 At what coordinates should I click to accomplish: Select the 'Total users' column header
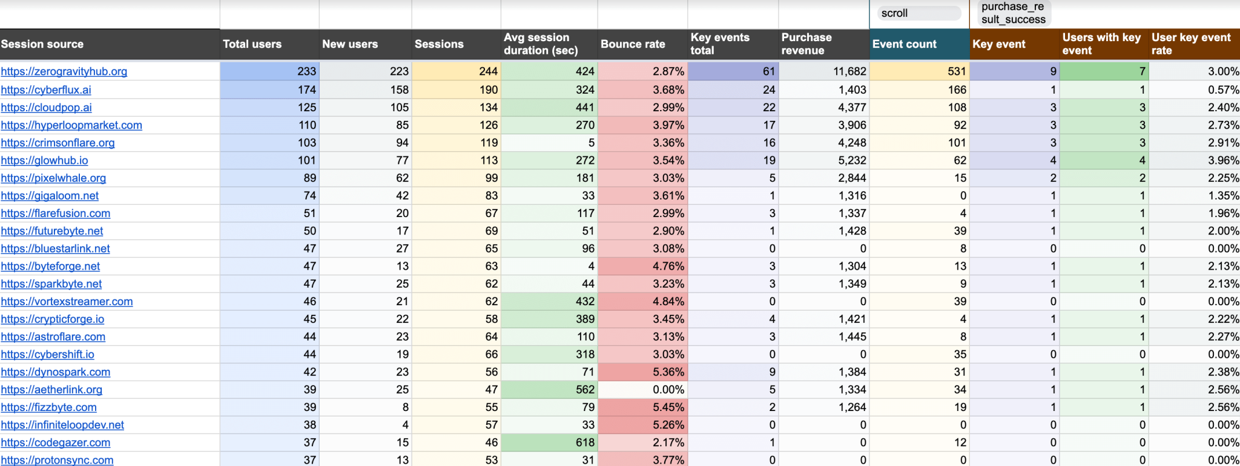pyautogui.click(x=269, y=44)
